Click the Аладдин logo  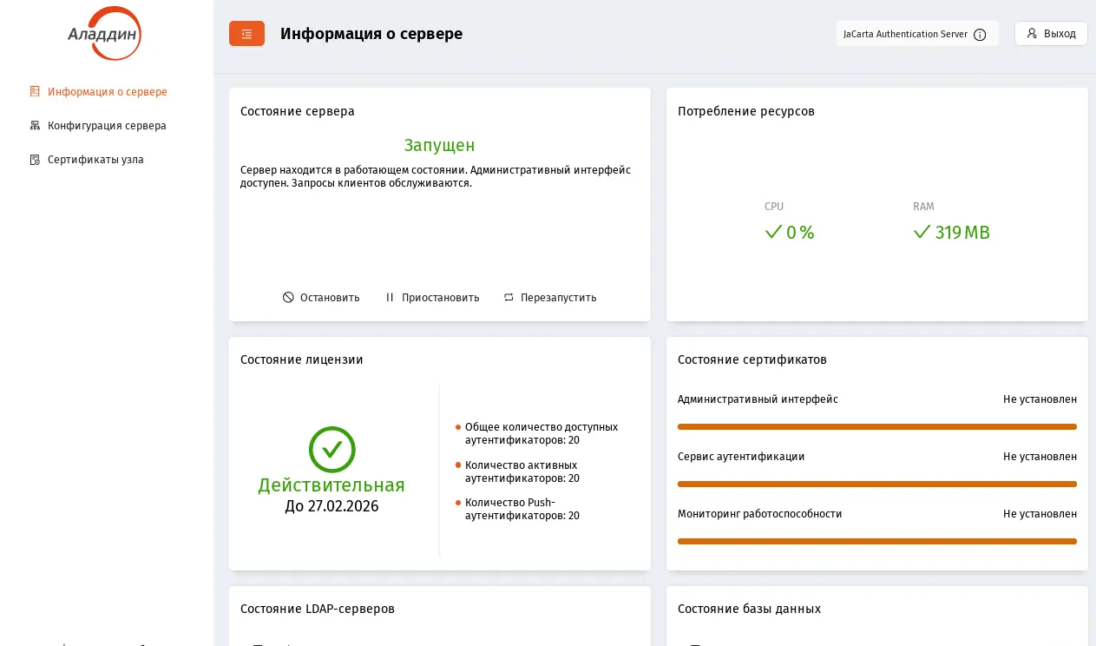[105, 33]
